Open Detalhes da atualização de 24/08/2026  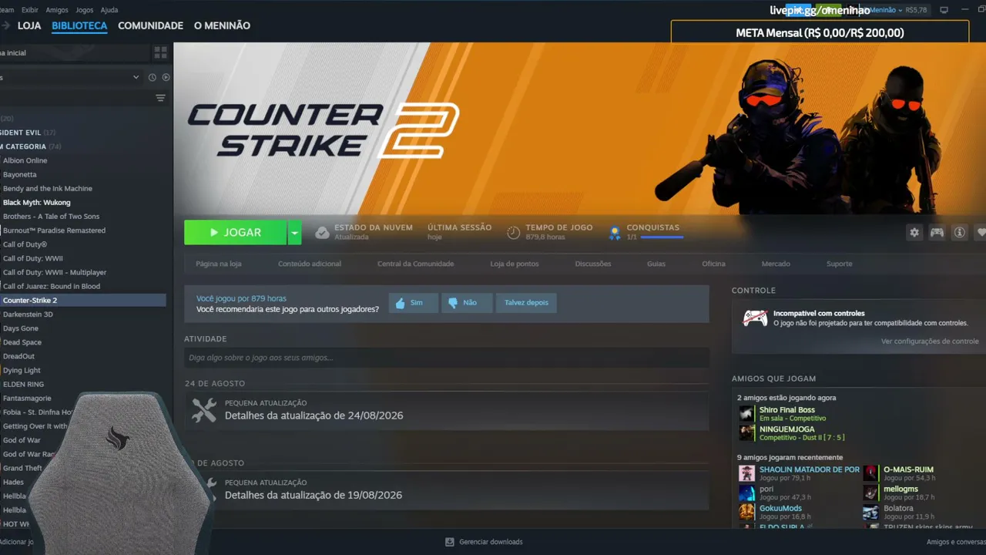coord(314,416)
